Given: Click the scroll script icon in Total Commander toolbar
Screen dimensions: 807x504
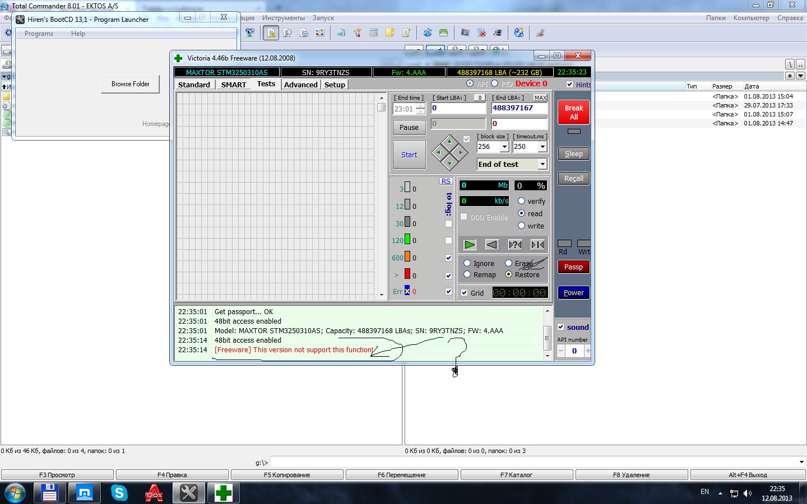Looking at the screenshot, I should [406, 33].
